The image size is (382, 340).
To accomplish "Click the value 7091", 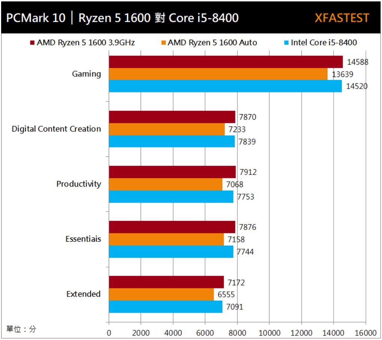I will tap(235, 307).
